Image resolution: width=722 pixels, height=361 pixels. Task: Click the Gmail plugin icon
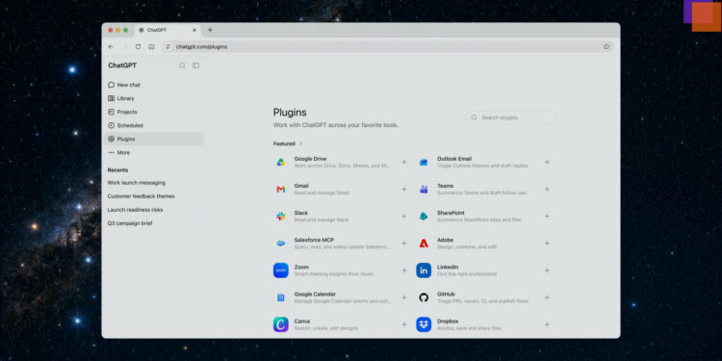(280, 190)
